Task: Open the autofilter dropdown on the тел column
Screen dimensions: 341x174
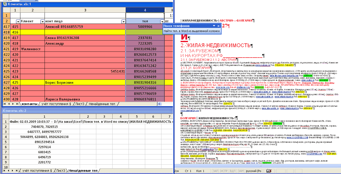Action: click(x=162, y=21)
